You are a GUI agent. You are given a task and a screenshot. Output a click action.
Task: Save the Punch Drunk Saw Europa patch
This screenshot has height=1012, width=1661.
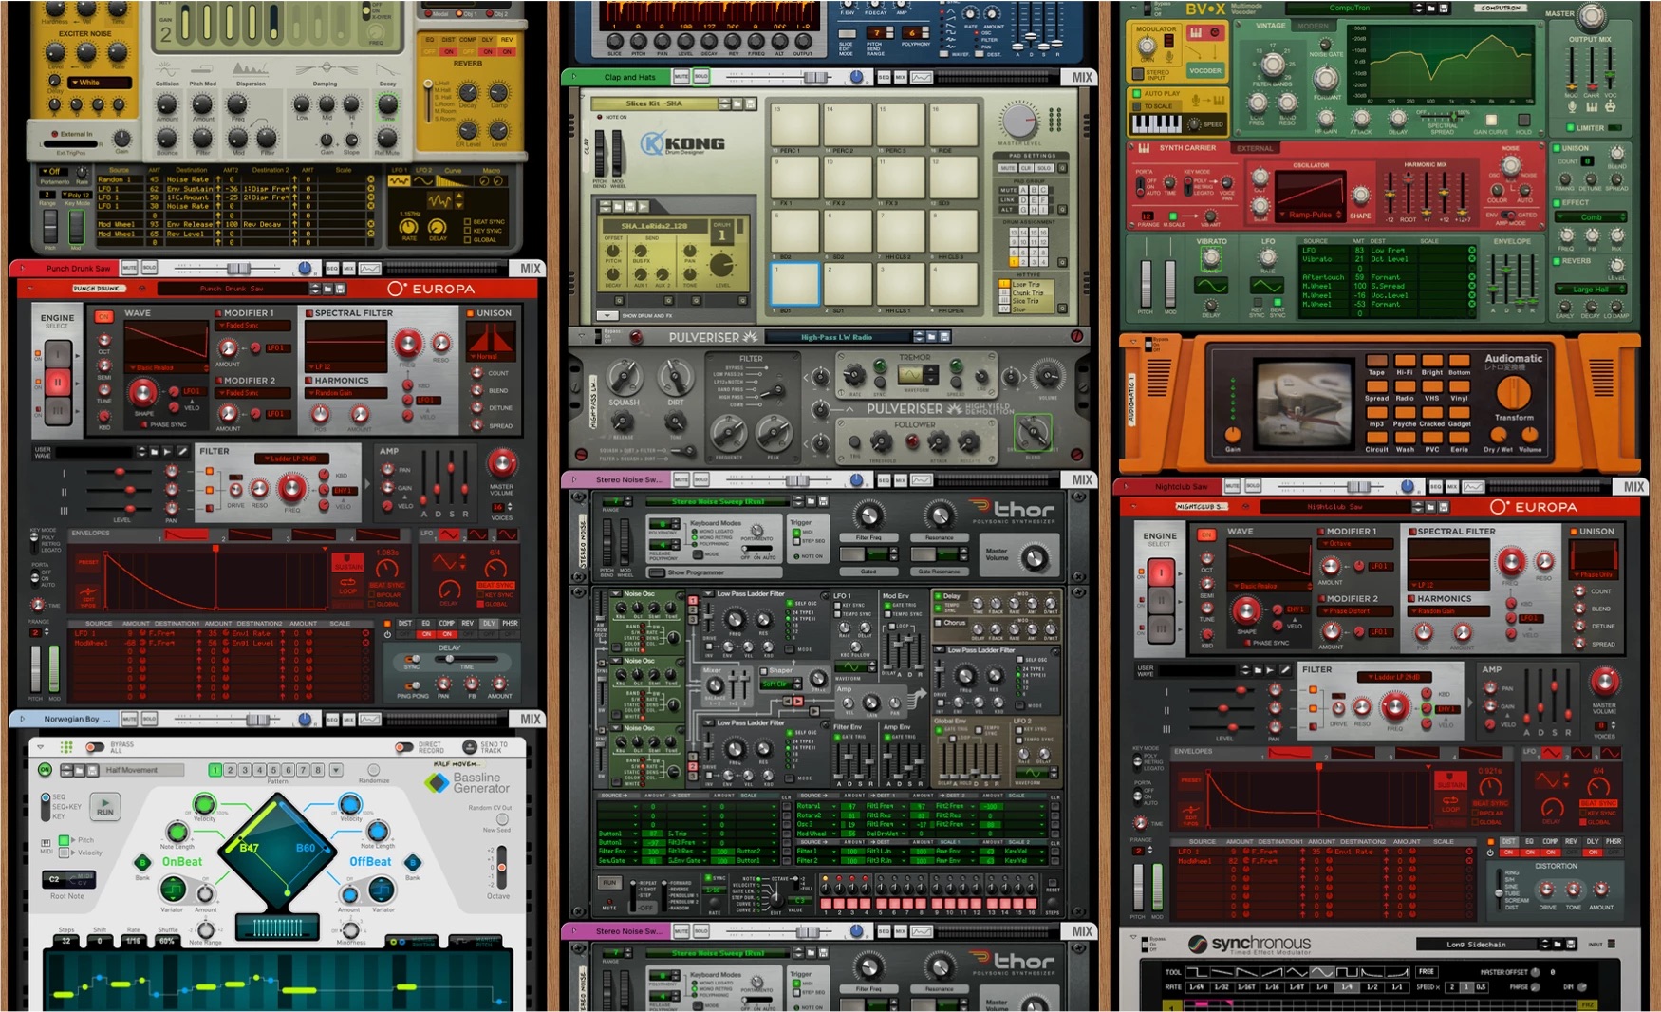(x=340, y=289)
